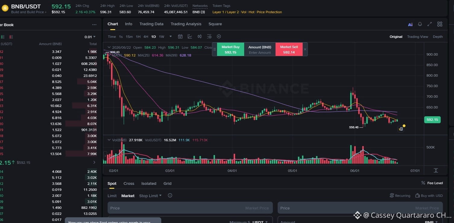
Task: Switch to Cross margin tab
Action: [x=129, y=183]
